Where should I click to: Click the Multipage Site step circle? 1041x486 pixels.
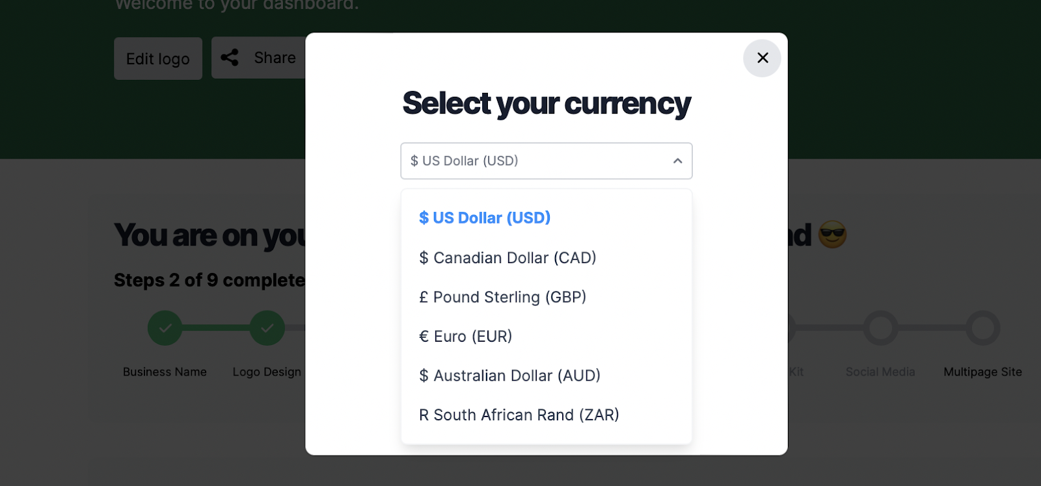[982, 328]
